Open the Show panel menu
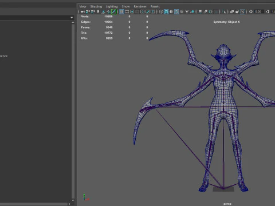The width and height of the screenshot is (275, 206). pos(125,6)
